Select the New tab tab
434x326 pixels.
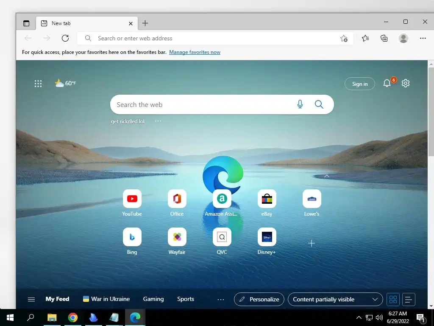pyautogui.click(x=87, y=23)
